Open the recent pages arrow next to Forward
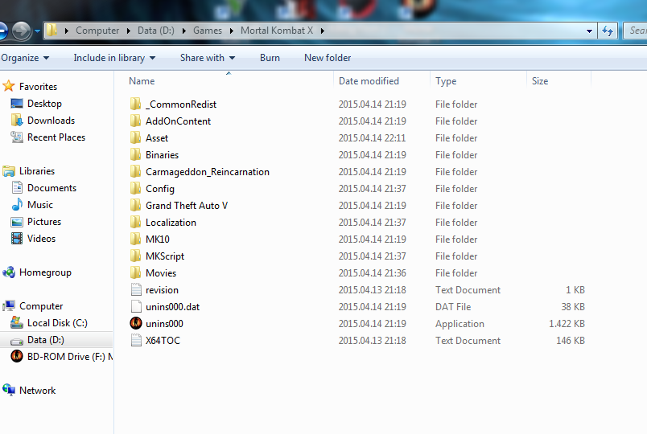The width and height of the screenshot is (647, 434). [x=37, y=31]
